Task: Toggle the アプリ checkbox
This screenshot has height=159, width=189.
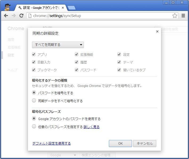Action: click(34, 54)
